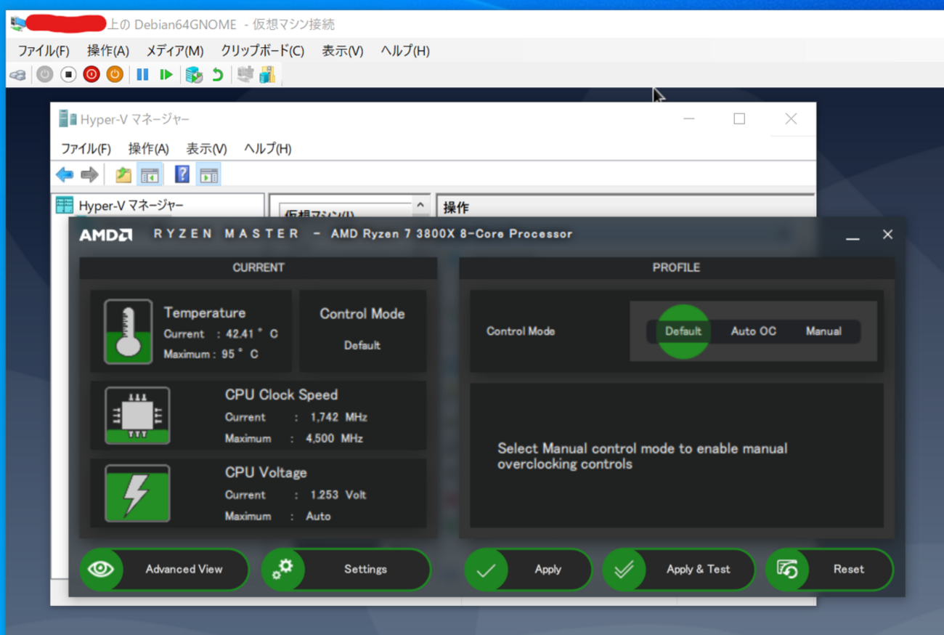Open ヘルプ(H) menu in VM connection window
Image resolution: width=944 pixels, height=635 pixels.
pos(405,51)
